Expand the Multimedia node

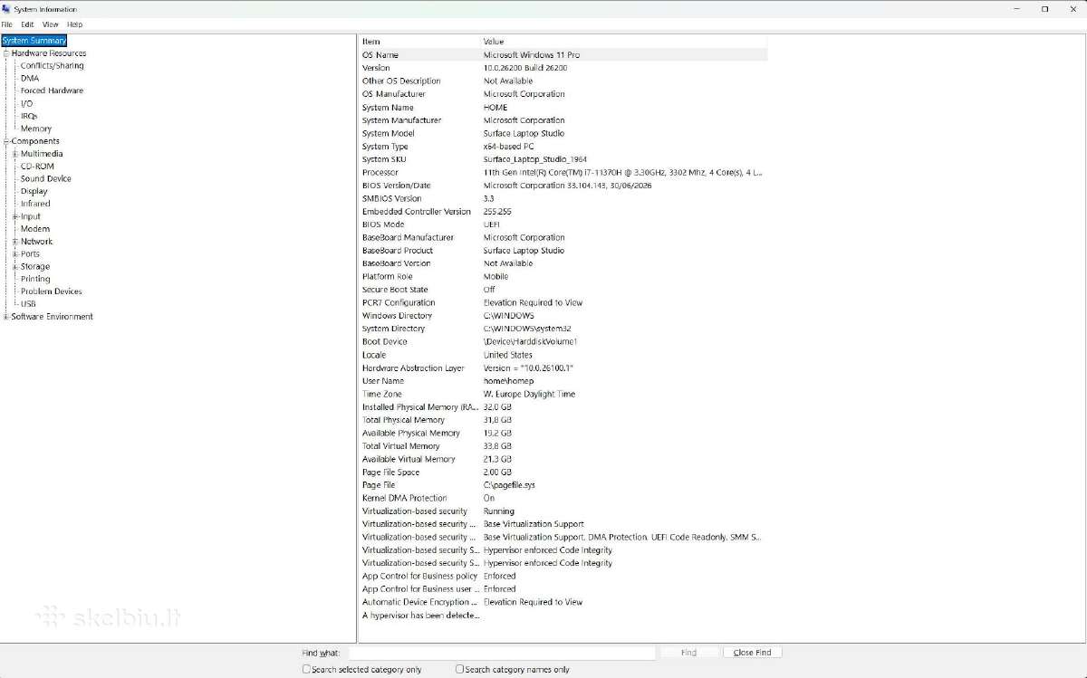tap(15, 154)
